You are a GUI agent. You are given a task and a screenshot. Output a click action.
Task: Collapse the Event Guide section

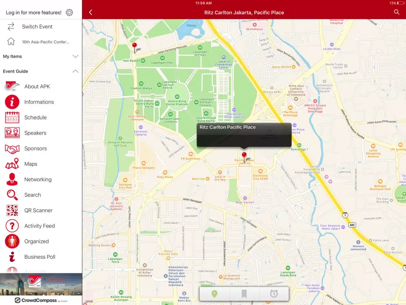(41, 71)
